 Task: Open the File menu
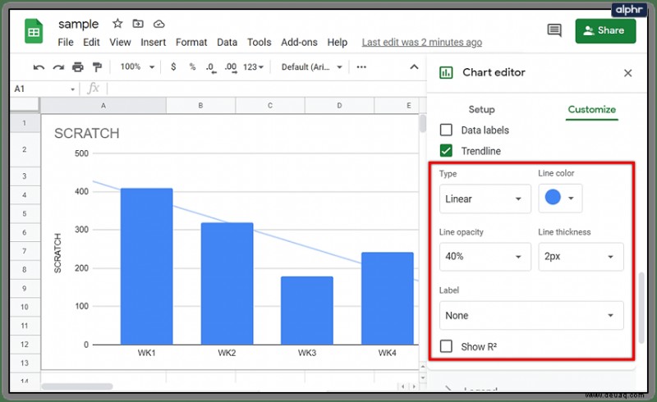coord(66,43)
